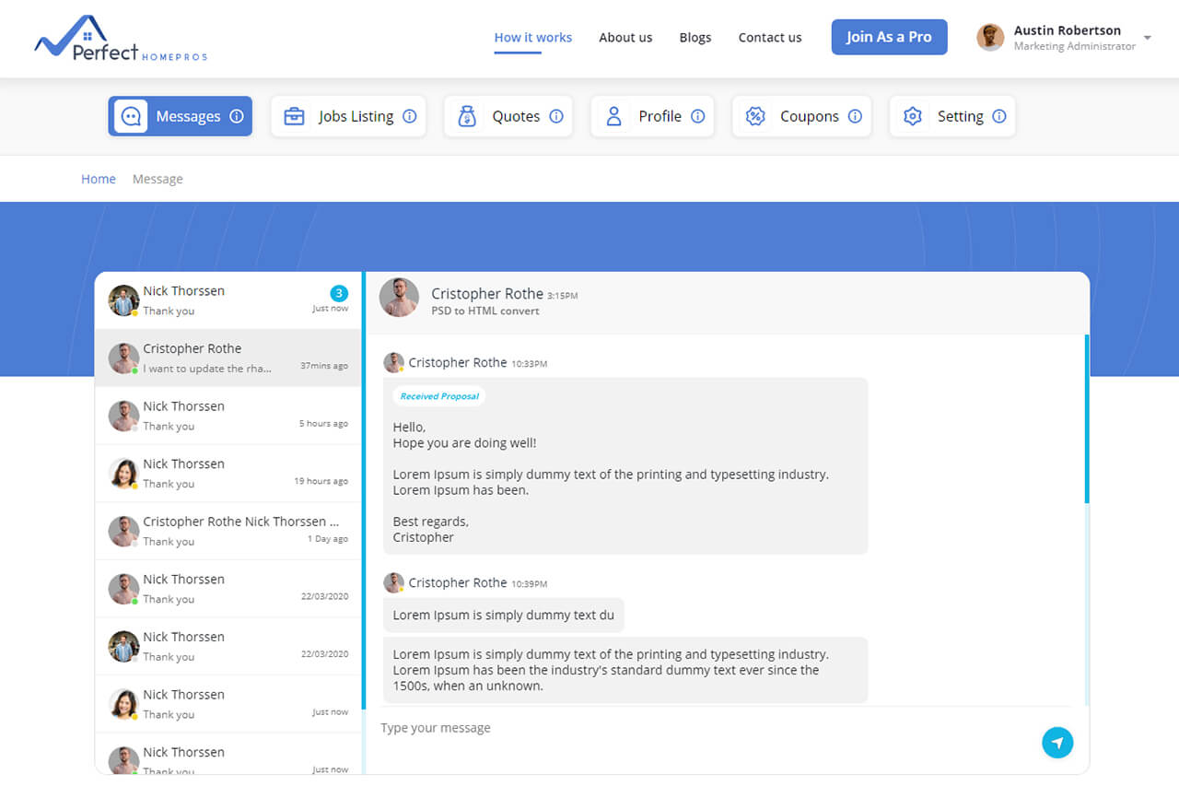This screenshot has width=1179, height=786.
Task: Follow the Home breadcrumb link
Action: 99,179
